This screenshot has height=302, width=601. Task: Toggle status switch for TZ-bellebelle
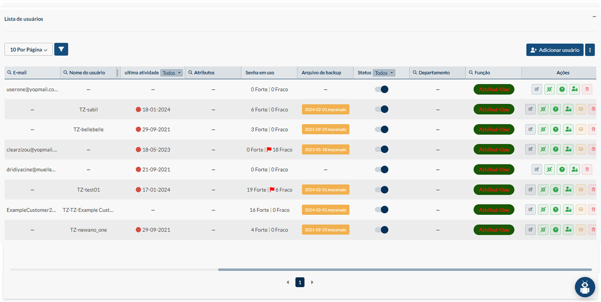point(382,129)
